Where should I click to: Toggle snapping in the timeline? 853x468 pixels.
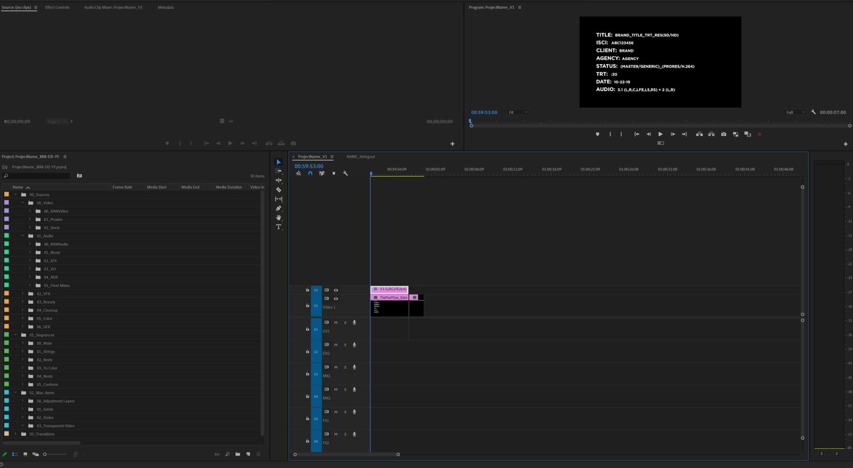[x=310, y=173]
